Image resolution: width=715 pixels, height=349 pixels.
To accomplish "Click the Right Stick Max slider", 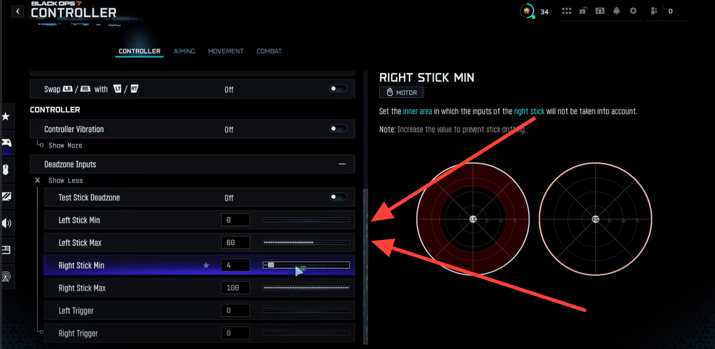I will pyautogui.click(x=306, y=288).
